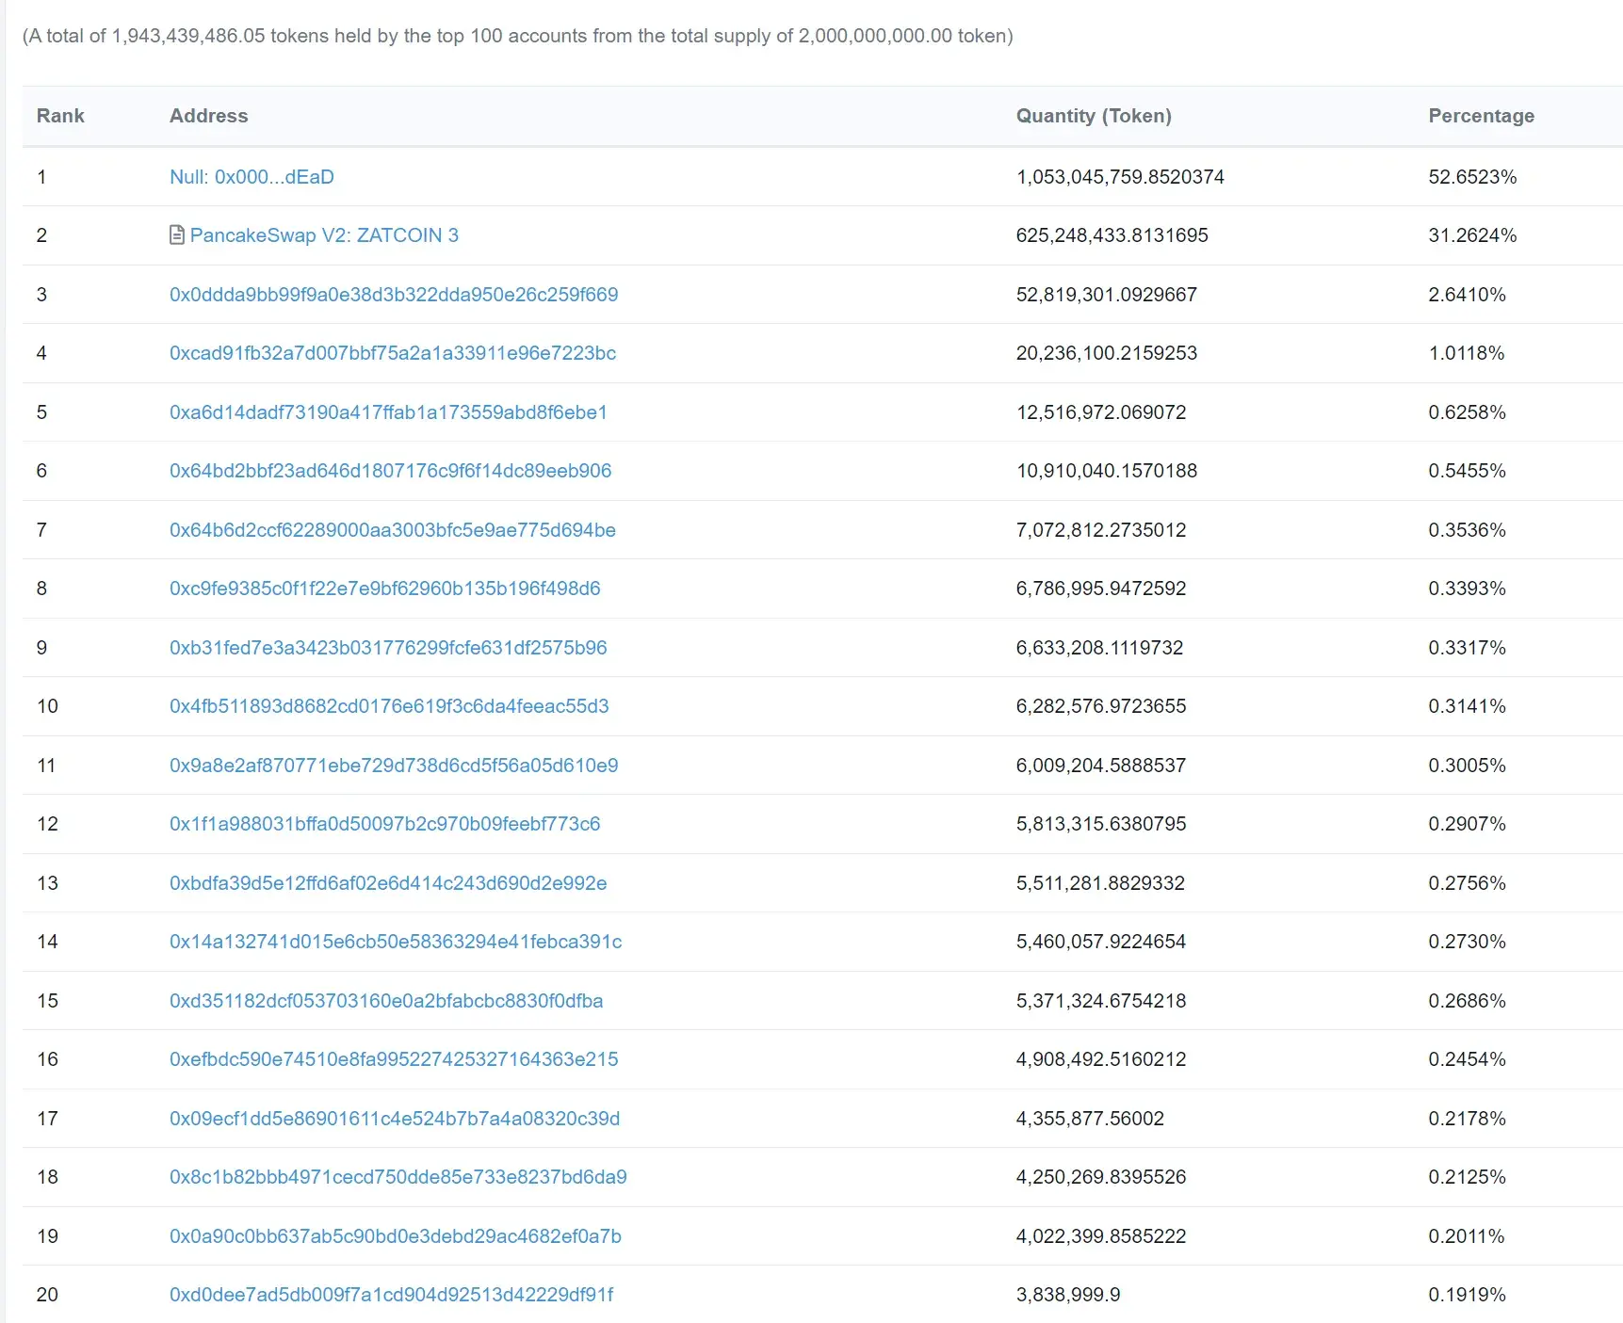Open address 0xc9fe9385c0f1f22e7e9bf62960b135b196f498d6
This screenshot has width=1623, height=1323.
click(385, 589)
